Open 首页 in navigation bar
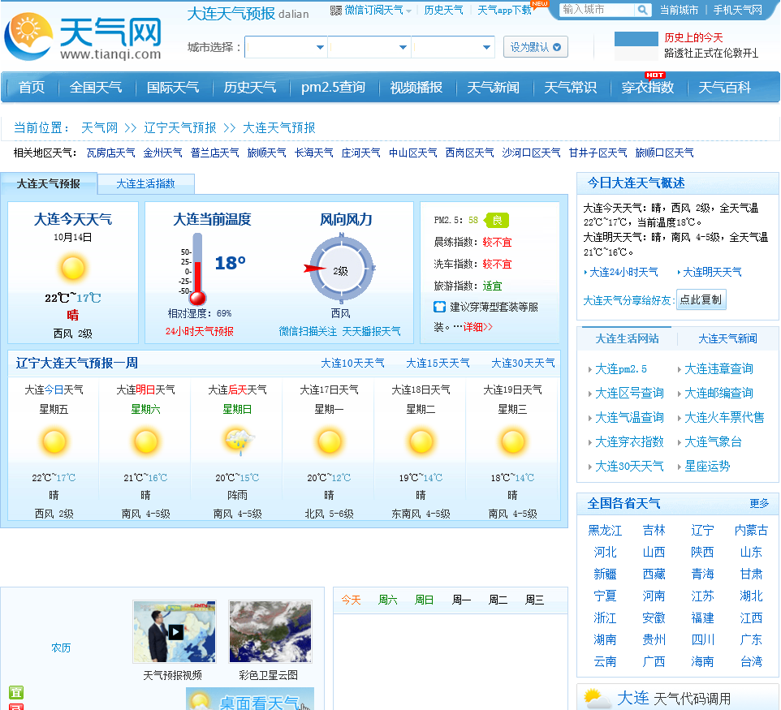The width and height of the screenshot is (781, 710). click(x=32, y=88)
